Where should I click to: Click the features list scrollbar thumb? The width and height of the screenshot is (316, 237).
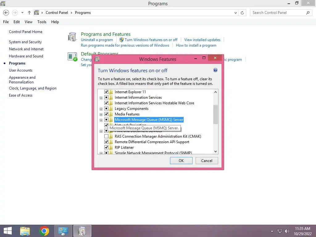pos(215,114)
